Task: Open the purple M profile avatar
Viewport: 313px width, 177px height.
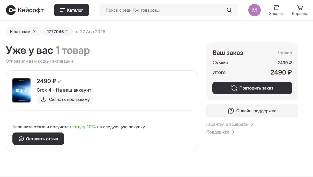Action: pos(254,10)
